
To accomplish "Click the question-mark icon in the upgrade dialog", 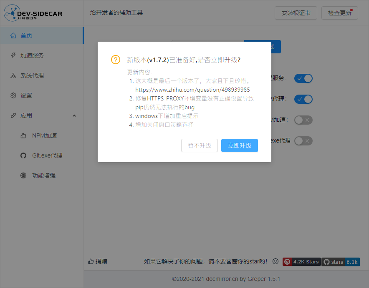I will pos(115,60).
